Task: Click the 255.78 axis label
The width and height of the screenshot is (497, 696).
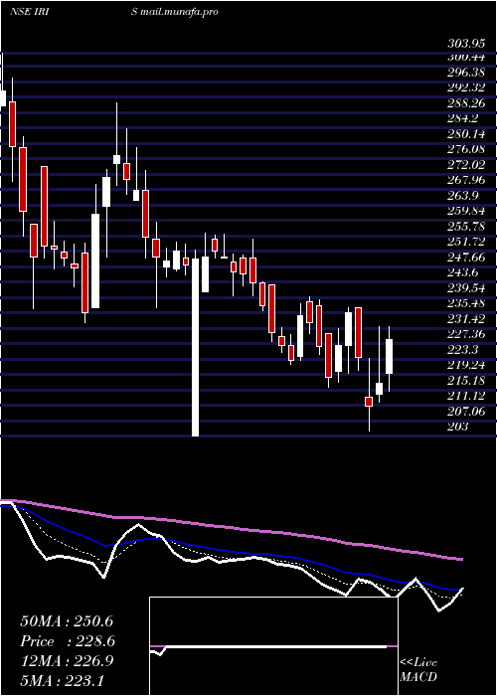Action: 466,227
